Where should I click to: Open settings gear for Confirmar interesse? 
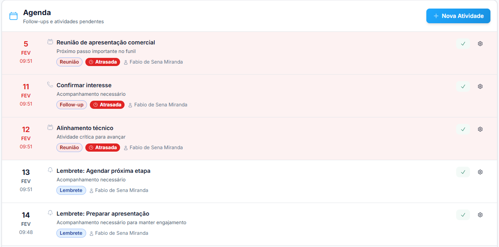pos(480,86)
